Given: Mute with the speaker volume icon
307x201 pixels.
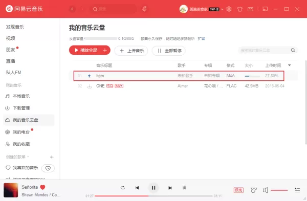Looking at the screenshot, I should point(265,190).
